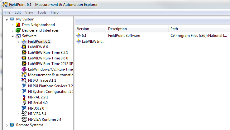Click the Software folder icon
This screenshot has height=130, width=230.
(18, 36)
